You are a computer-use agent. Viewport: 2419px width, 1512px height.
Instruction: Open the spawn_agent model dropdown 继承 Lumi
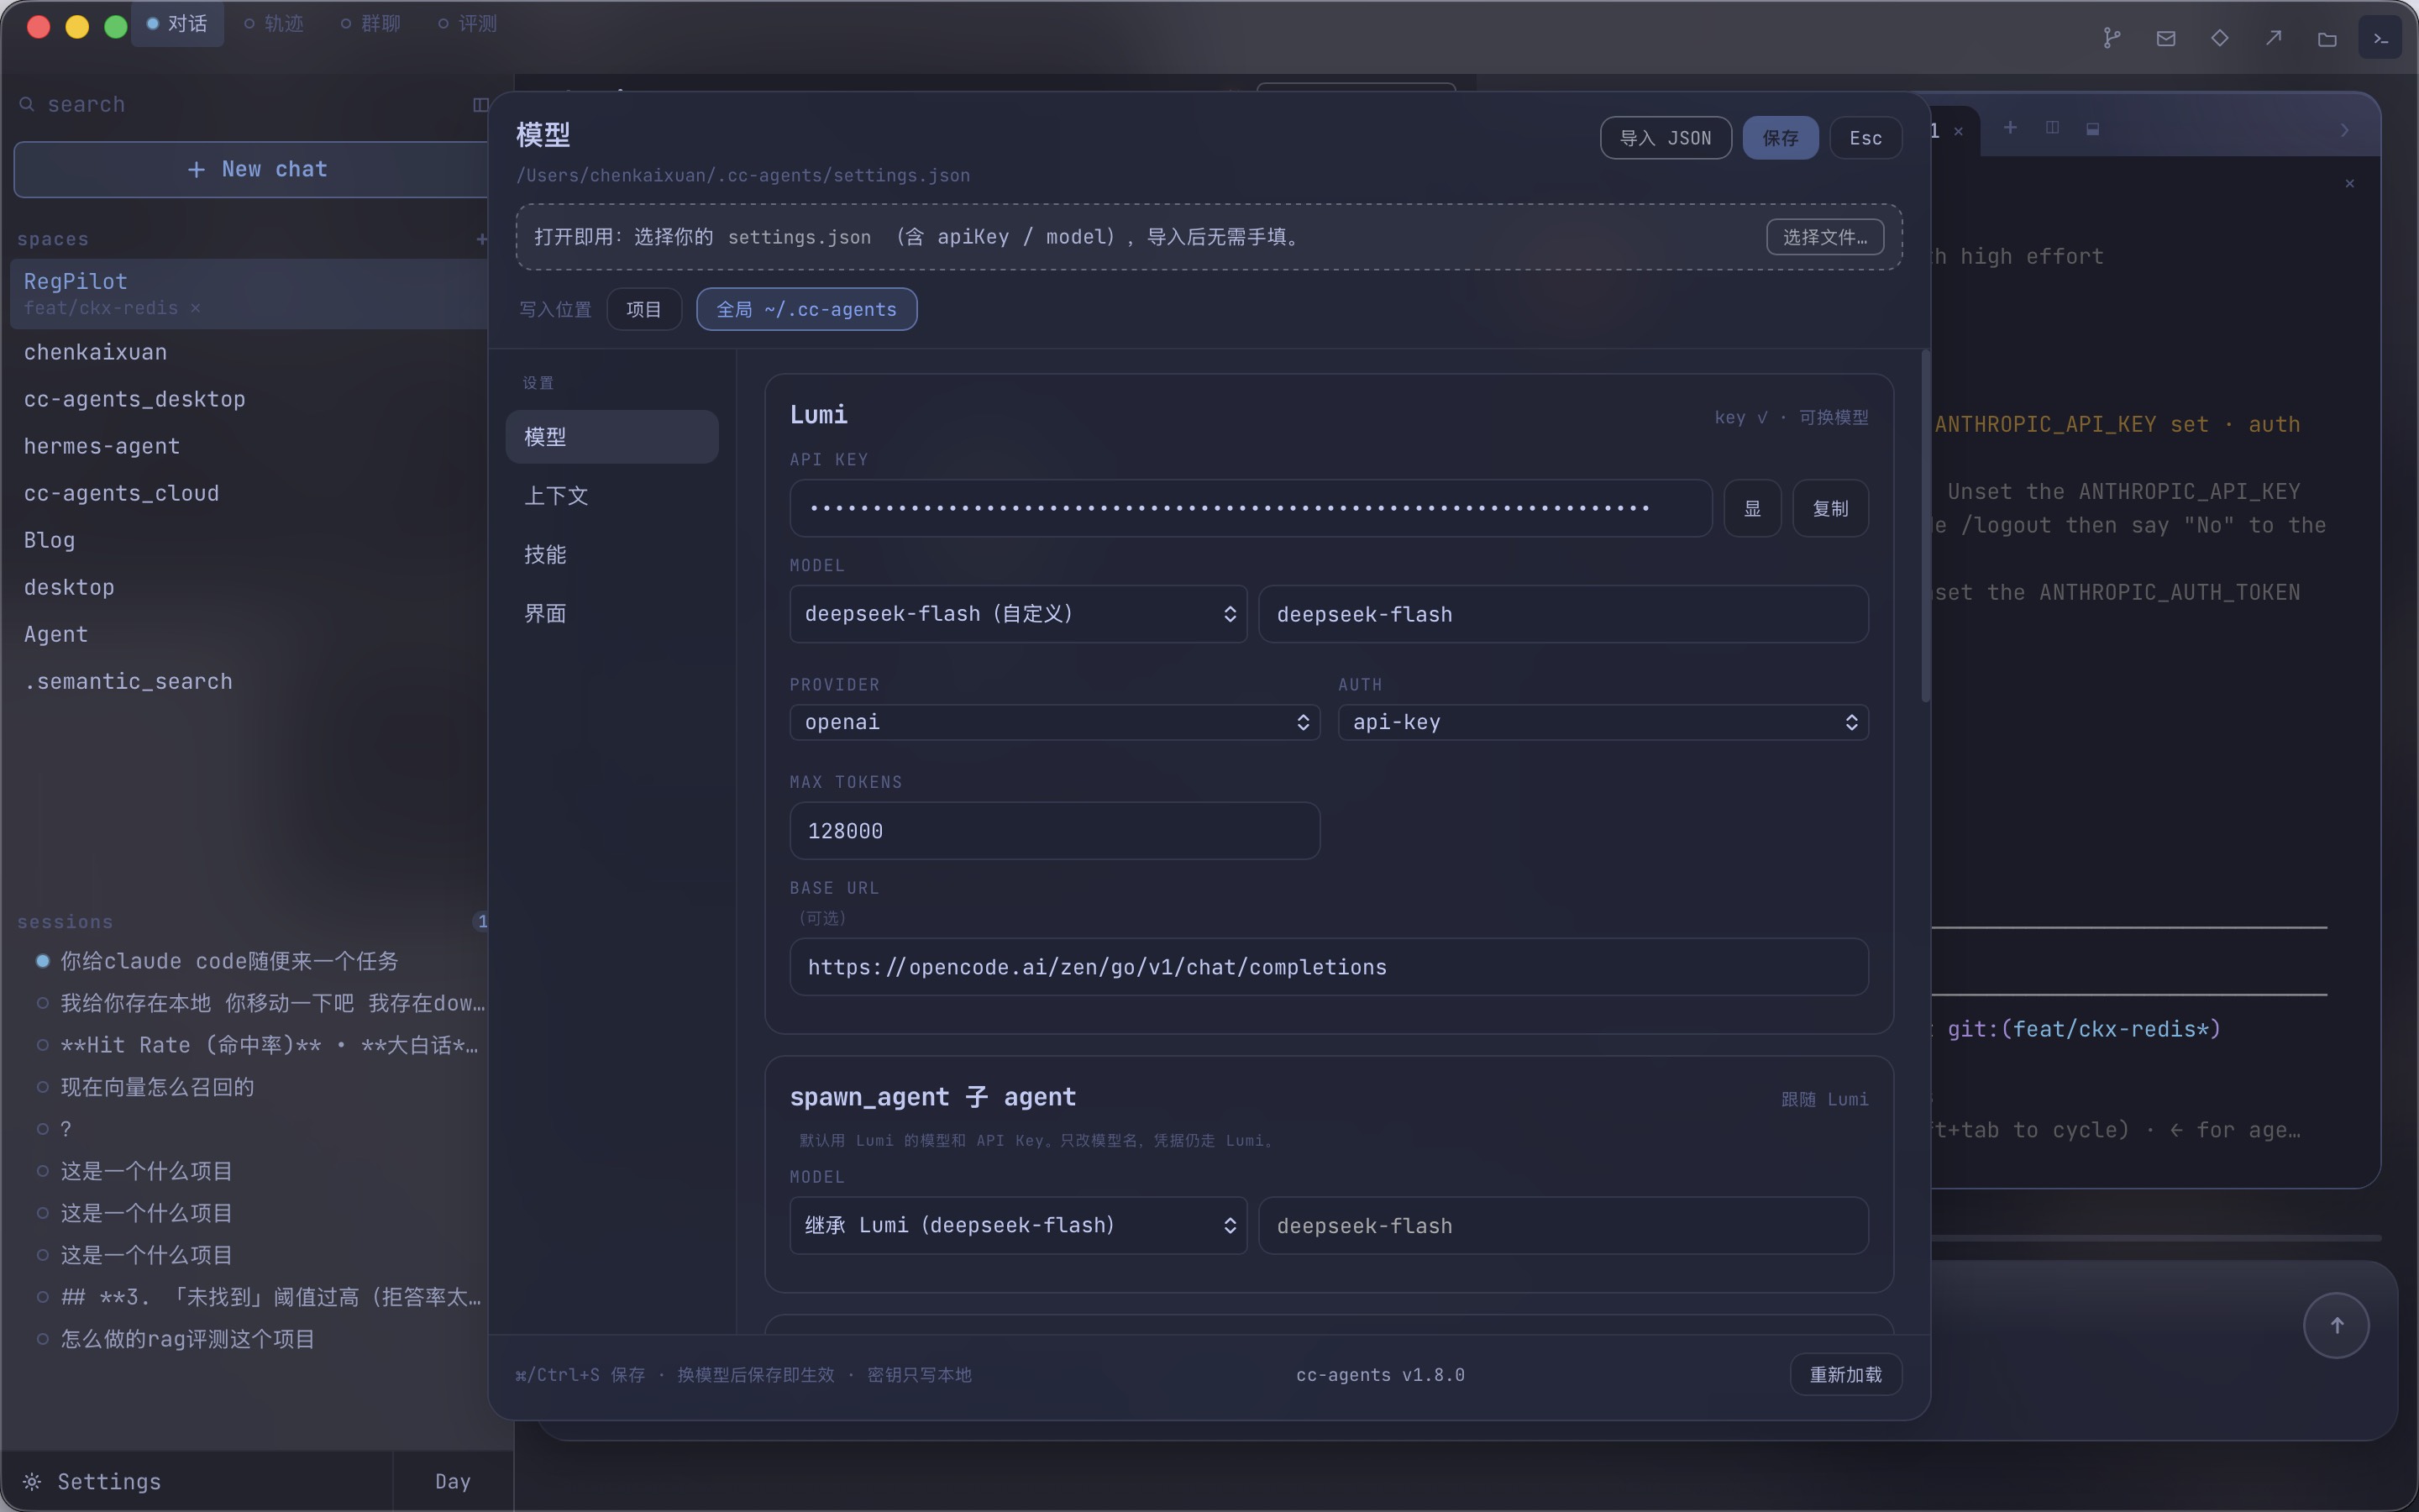tap(1019, 1225)
